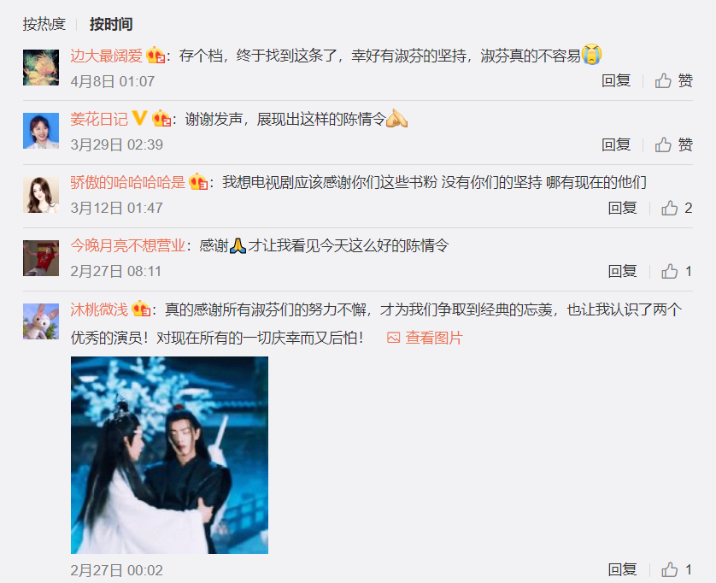The height and width of the screenshot is (583, 716).
Task: Switch to 按热度 sorting tab
Action: click(44, 24)
